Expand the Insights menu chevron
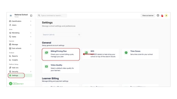The width and height of the screenshot is (177, 99). tap(31, 60)
